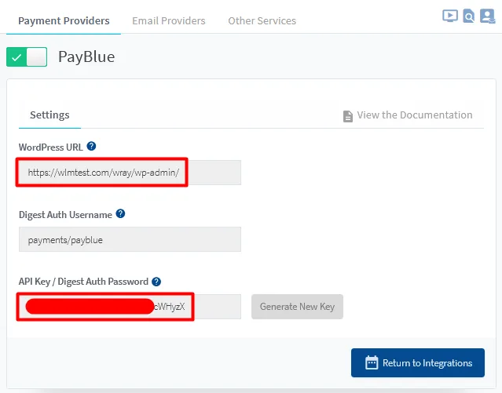Click the document icon beside View the Documentation
This screenshot has height=393, width=502.
[348, 116]
